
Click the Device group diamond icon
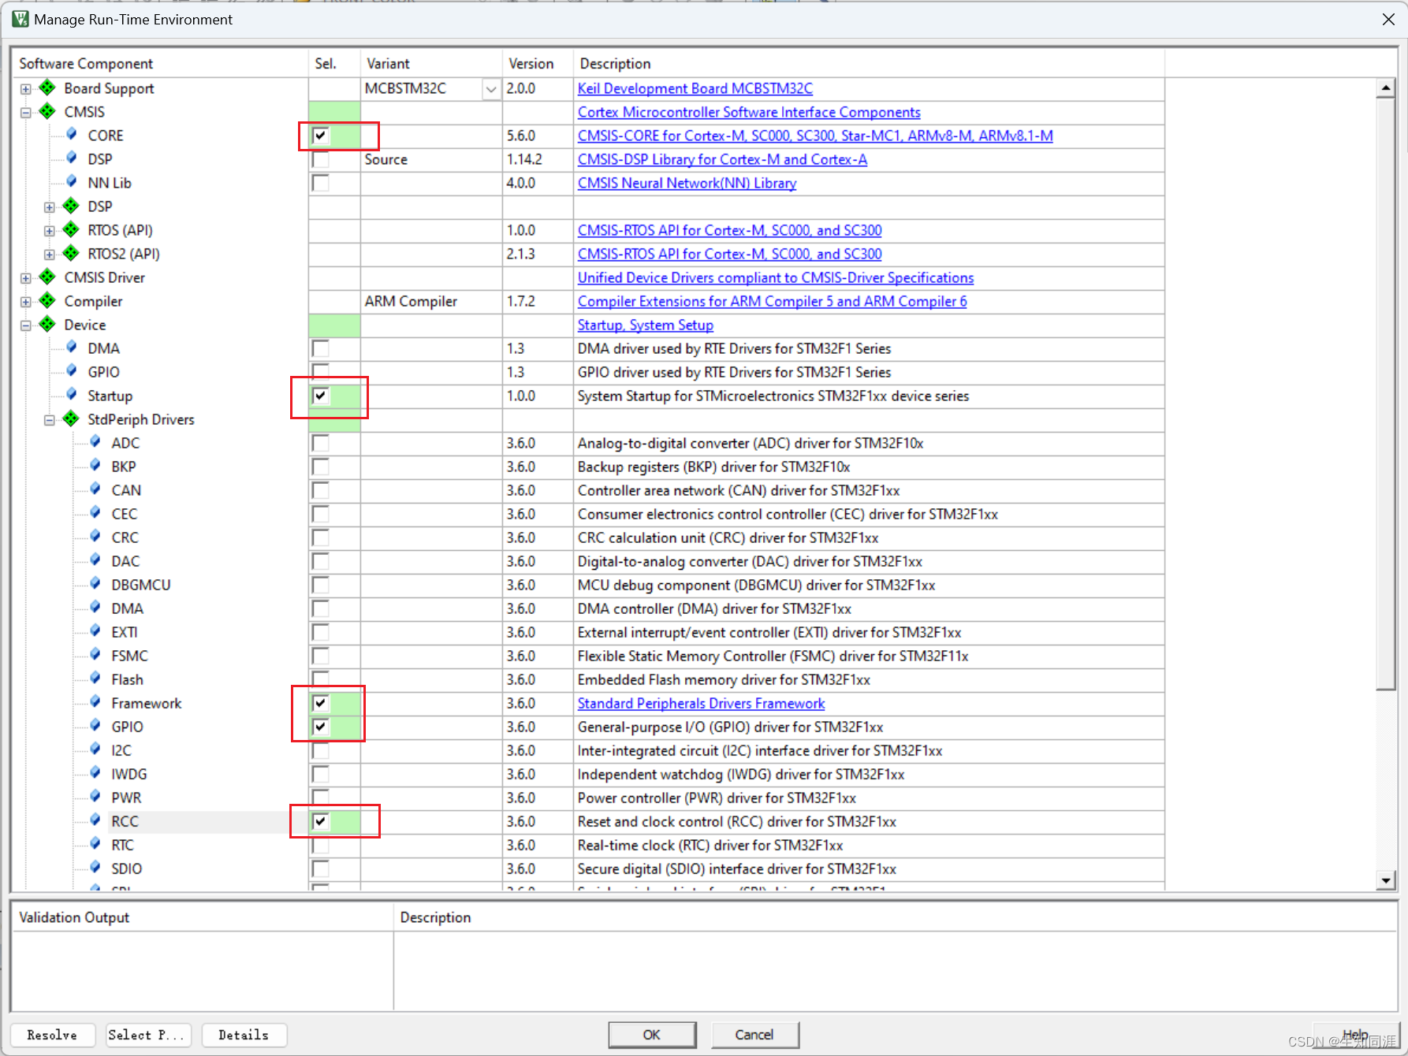[47, 325]
